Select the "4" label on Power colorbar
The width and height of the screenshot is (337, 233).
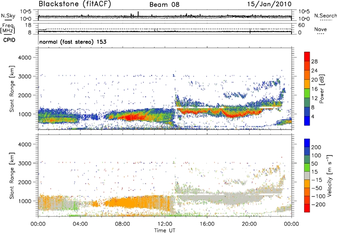click(313, 117)
